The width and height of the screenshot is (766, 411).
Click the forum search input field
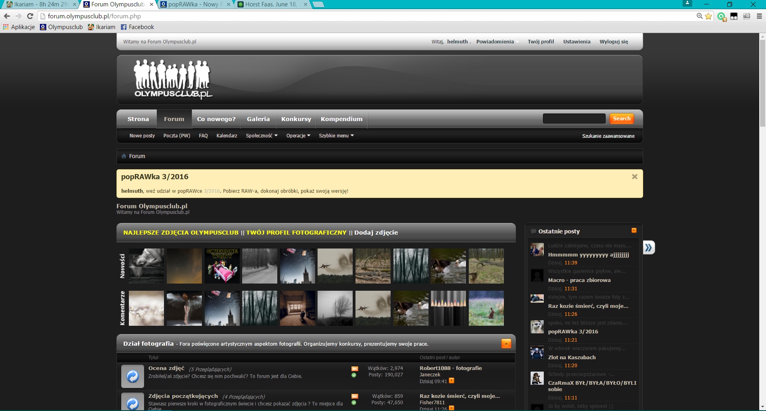click(574, 119)
